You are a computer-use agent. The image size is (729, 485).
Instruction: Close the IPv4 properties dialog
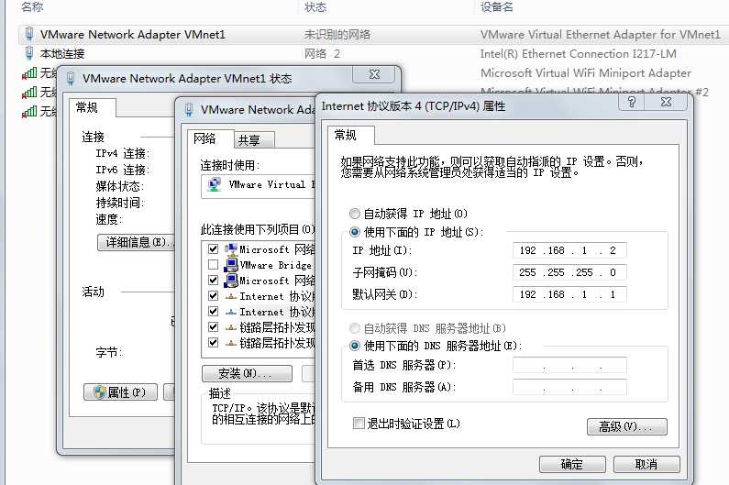tap(666, 102)
